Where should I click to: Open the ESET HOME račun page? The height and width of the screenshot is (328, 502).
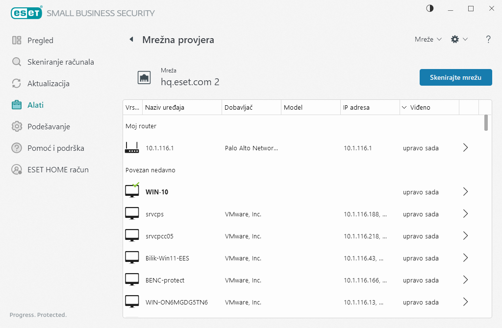(58, 170)
